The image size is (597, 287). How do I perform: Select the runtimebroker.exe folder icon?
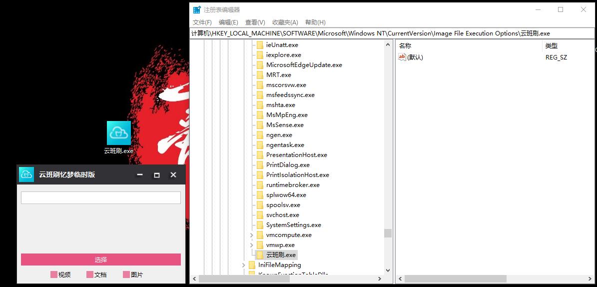[x=260, y=185]
